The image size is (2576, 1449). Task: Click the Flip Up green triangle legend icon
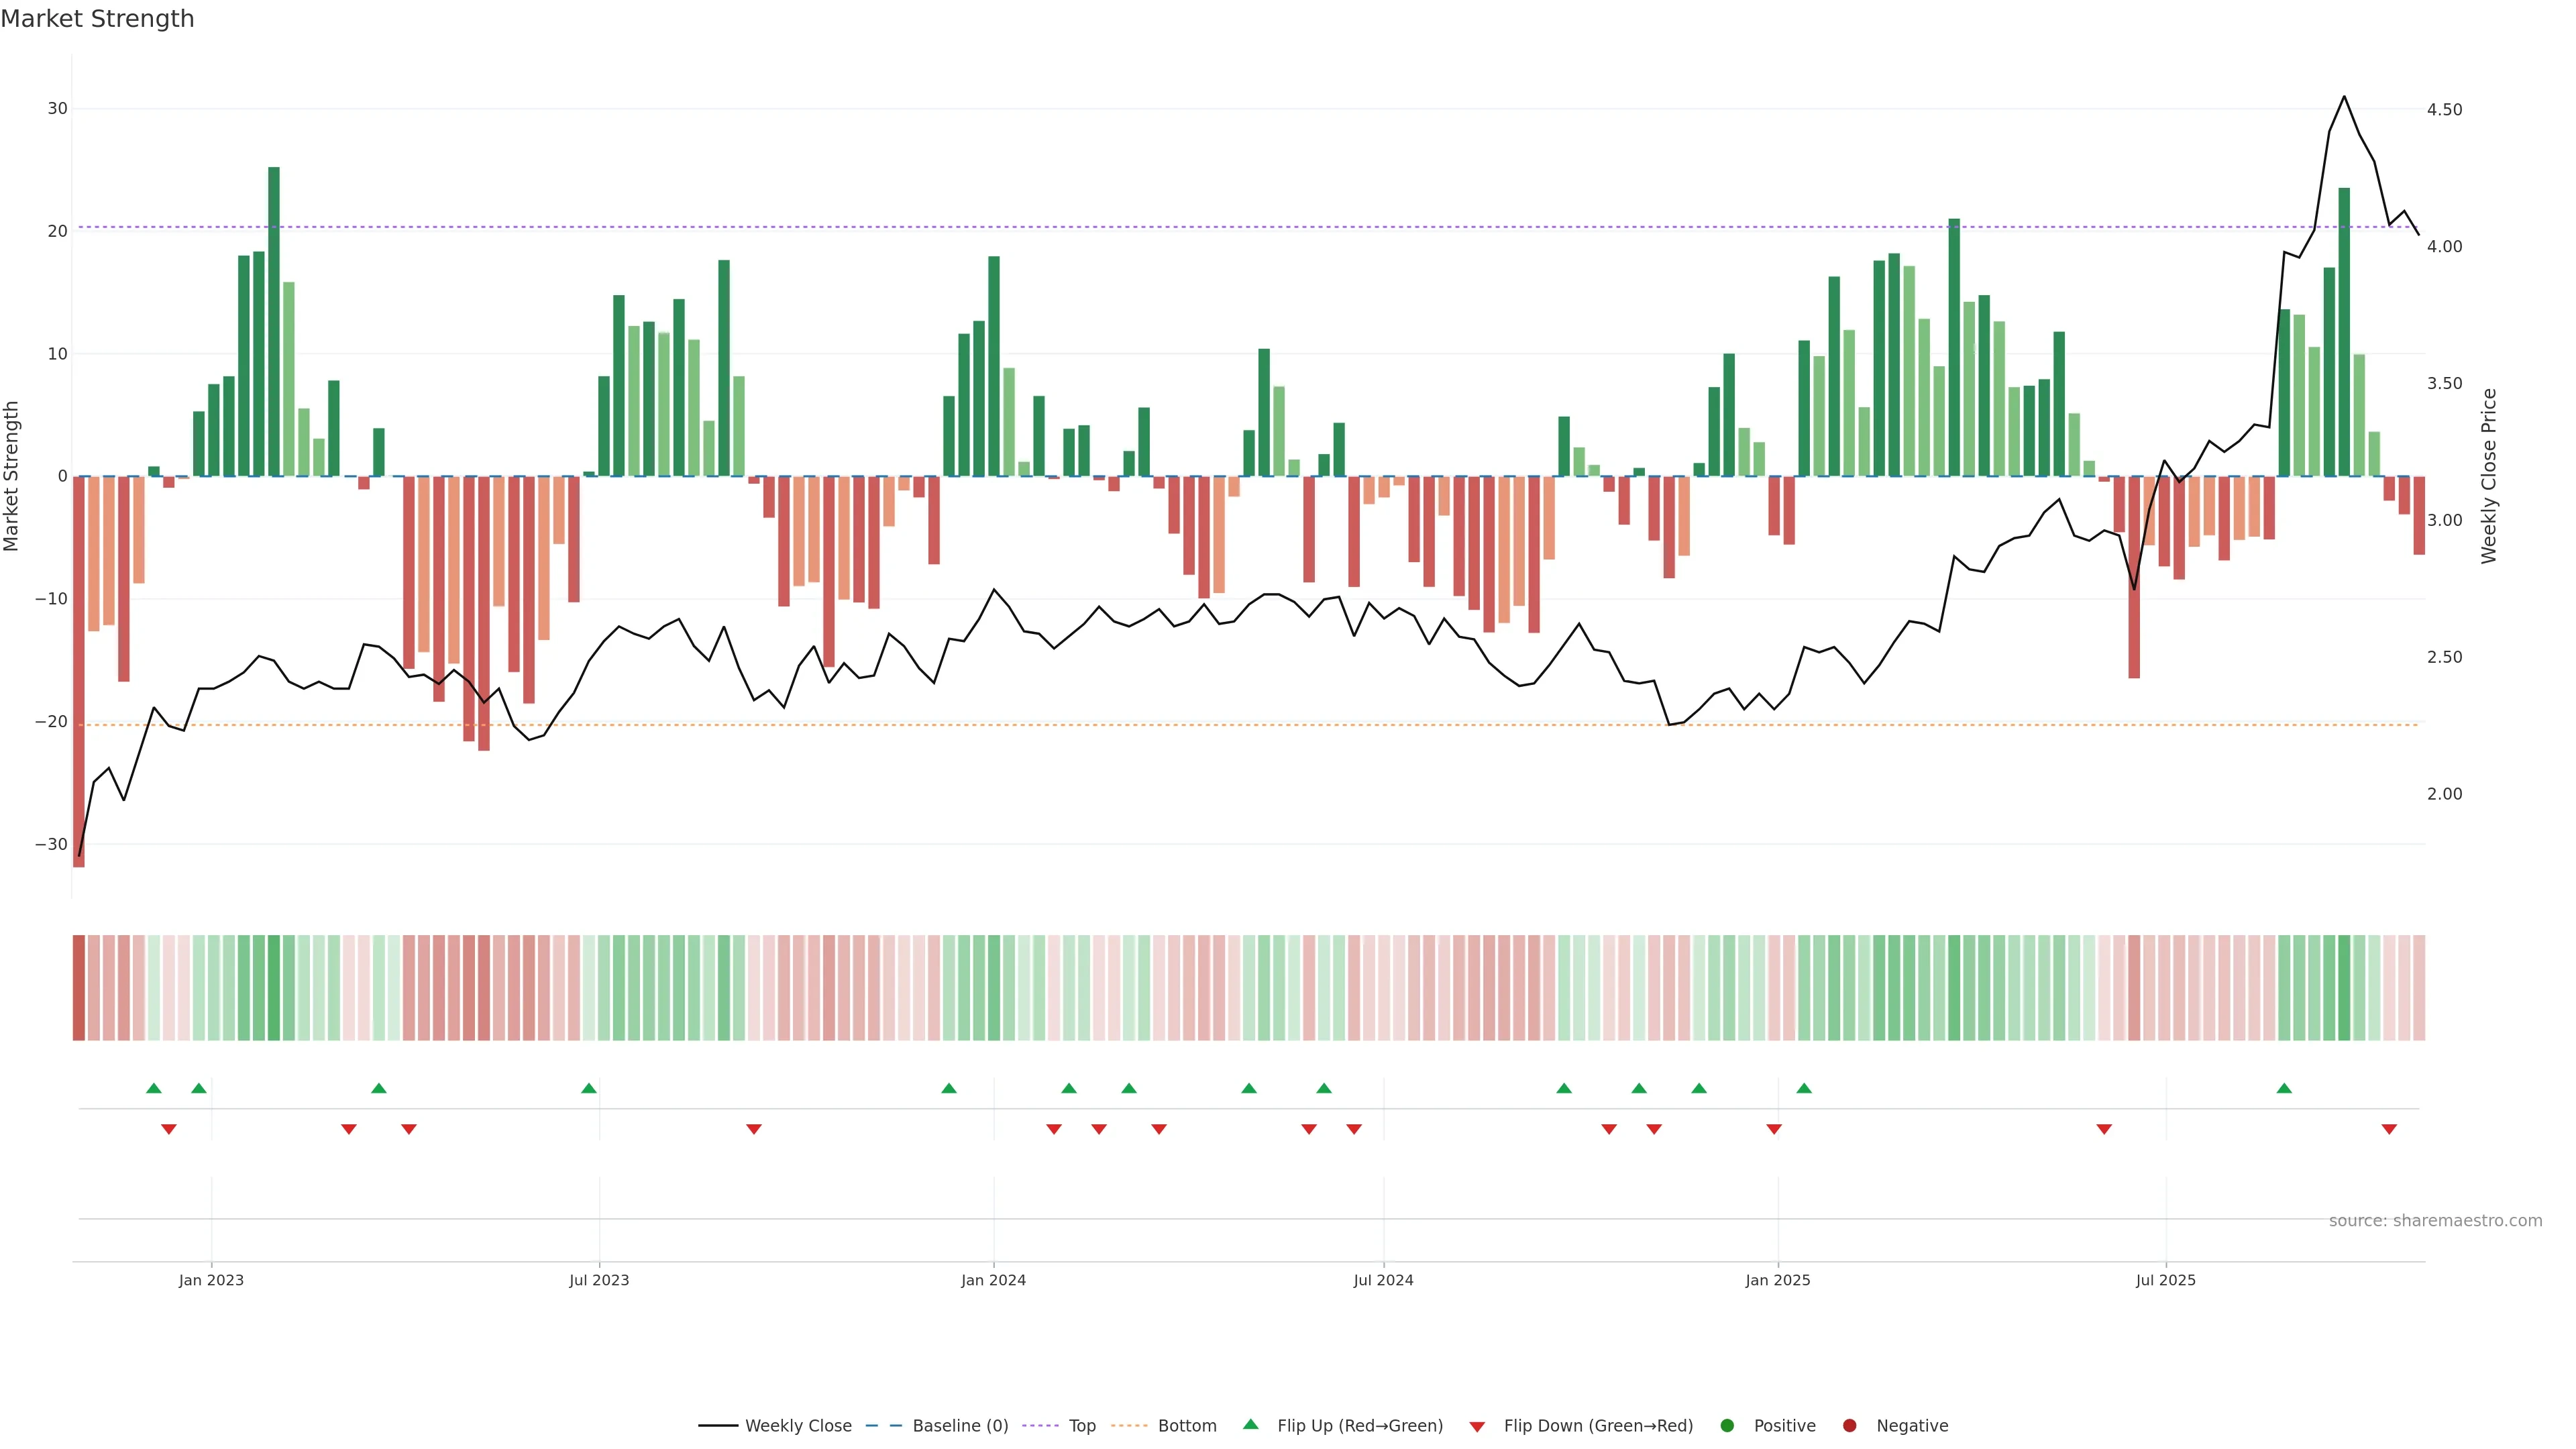1250,1425
